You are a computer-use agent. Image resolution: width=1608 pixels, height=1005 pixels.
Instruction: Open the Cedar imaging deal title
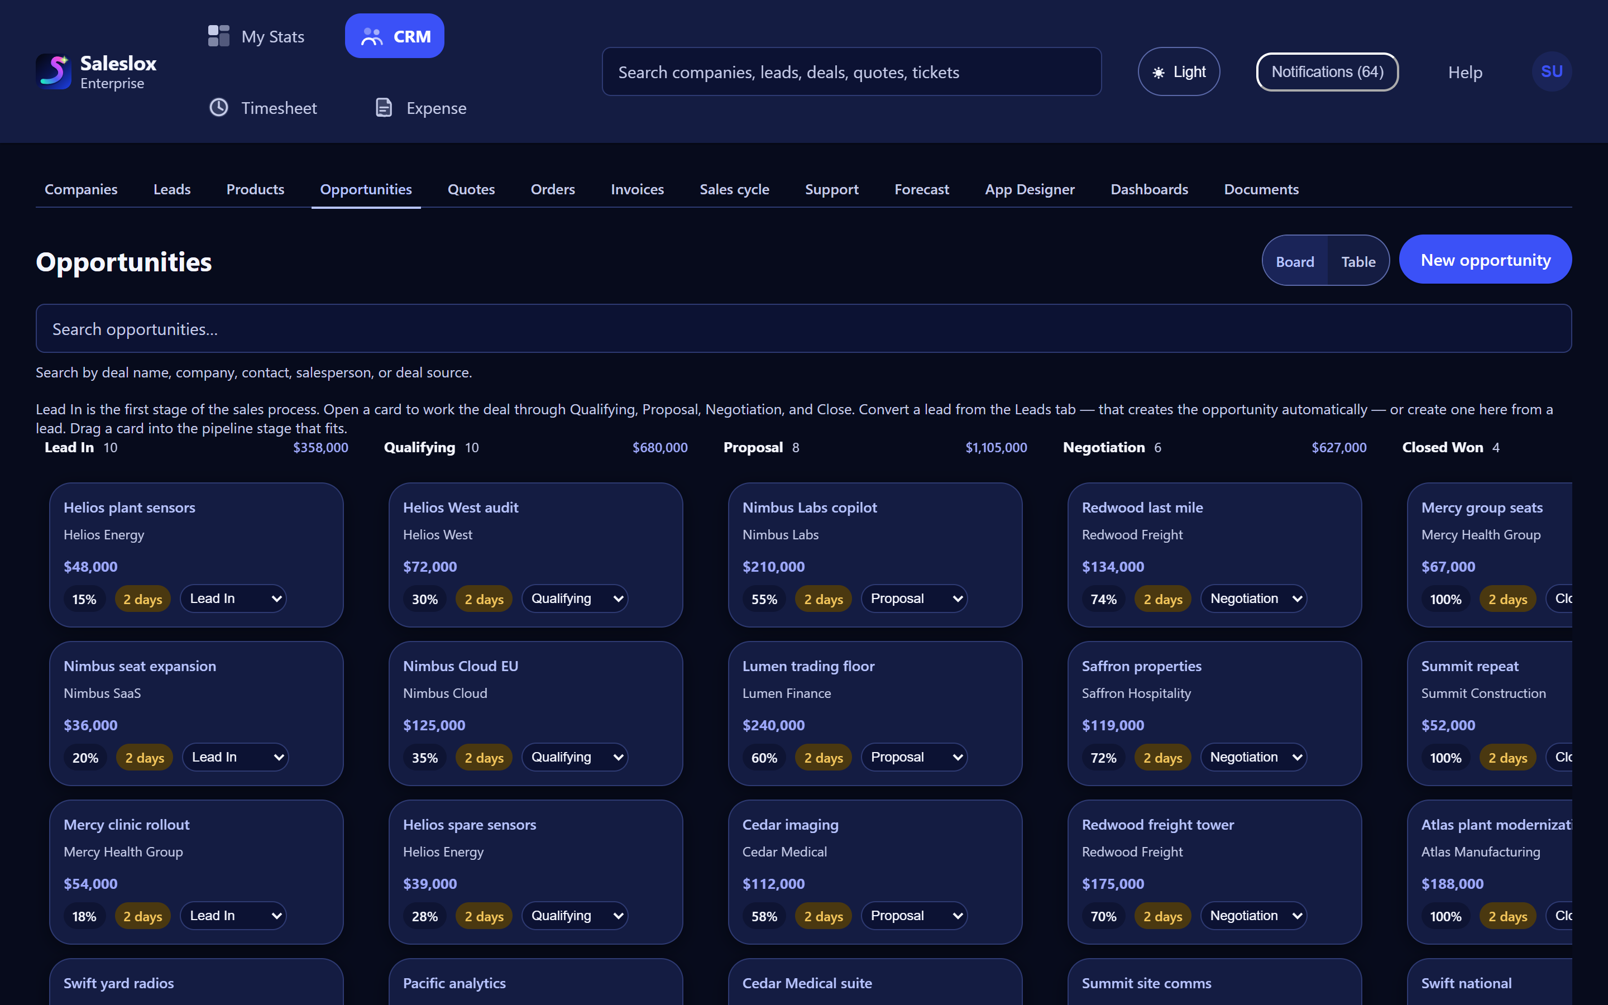[790, 825]
